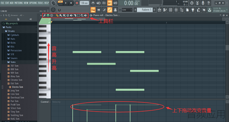Open the Snares folder
This screenshot has height=122, width=229.
(x=14, y=58)
